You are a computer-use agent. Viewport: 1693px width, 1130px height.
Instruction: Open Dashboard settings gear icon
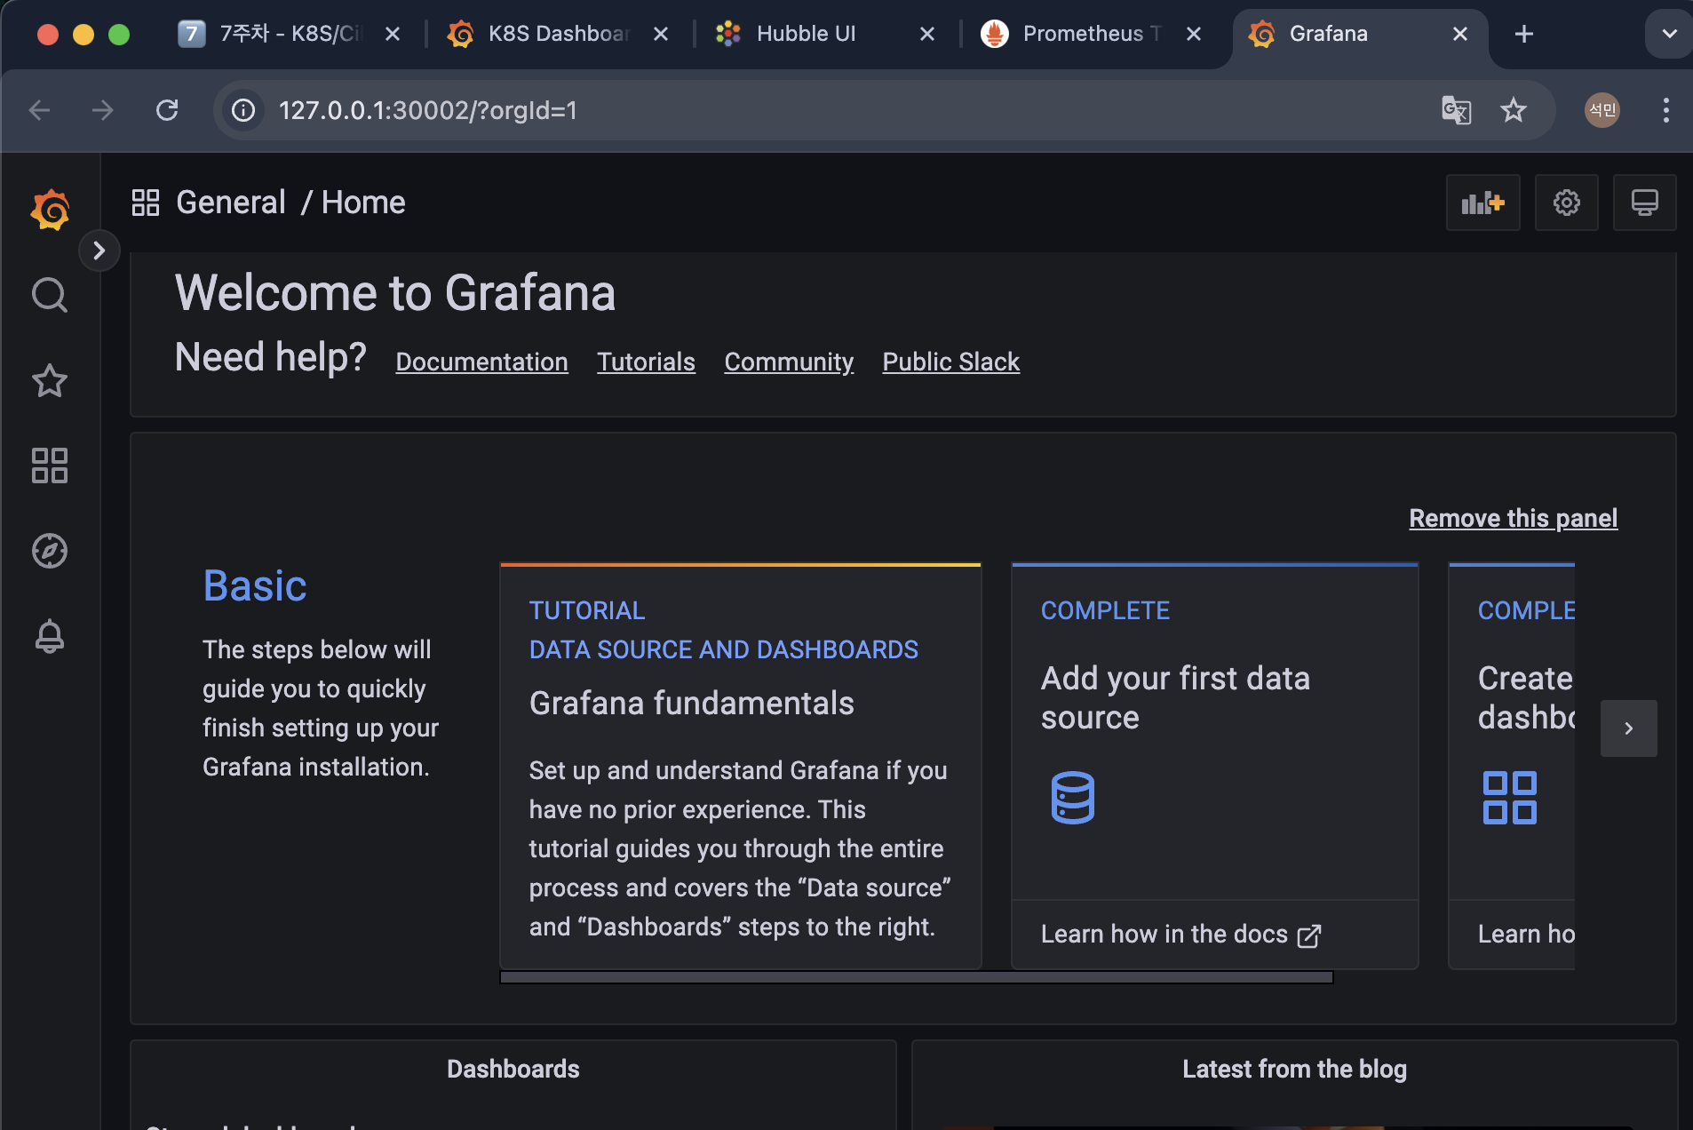[1567, 203]
